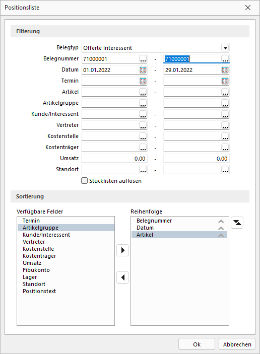Image resolution: width=260 pixels, height=354 pixels.
Task: Expand the Belegtyp dropdown
Action: coord(225,48)
